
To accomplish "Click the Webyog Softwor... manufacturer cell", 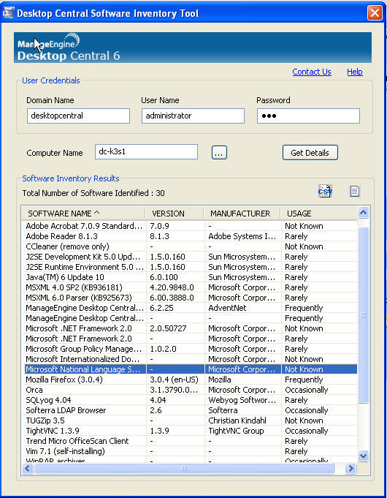I will pos(242,400).
